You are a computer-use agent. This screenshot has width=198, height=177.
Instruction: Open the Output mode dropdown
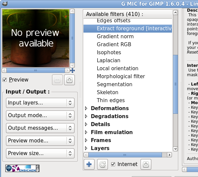click(x=40, y=115)
